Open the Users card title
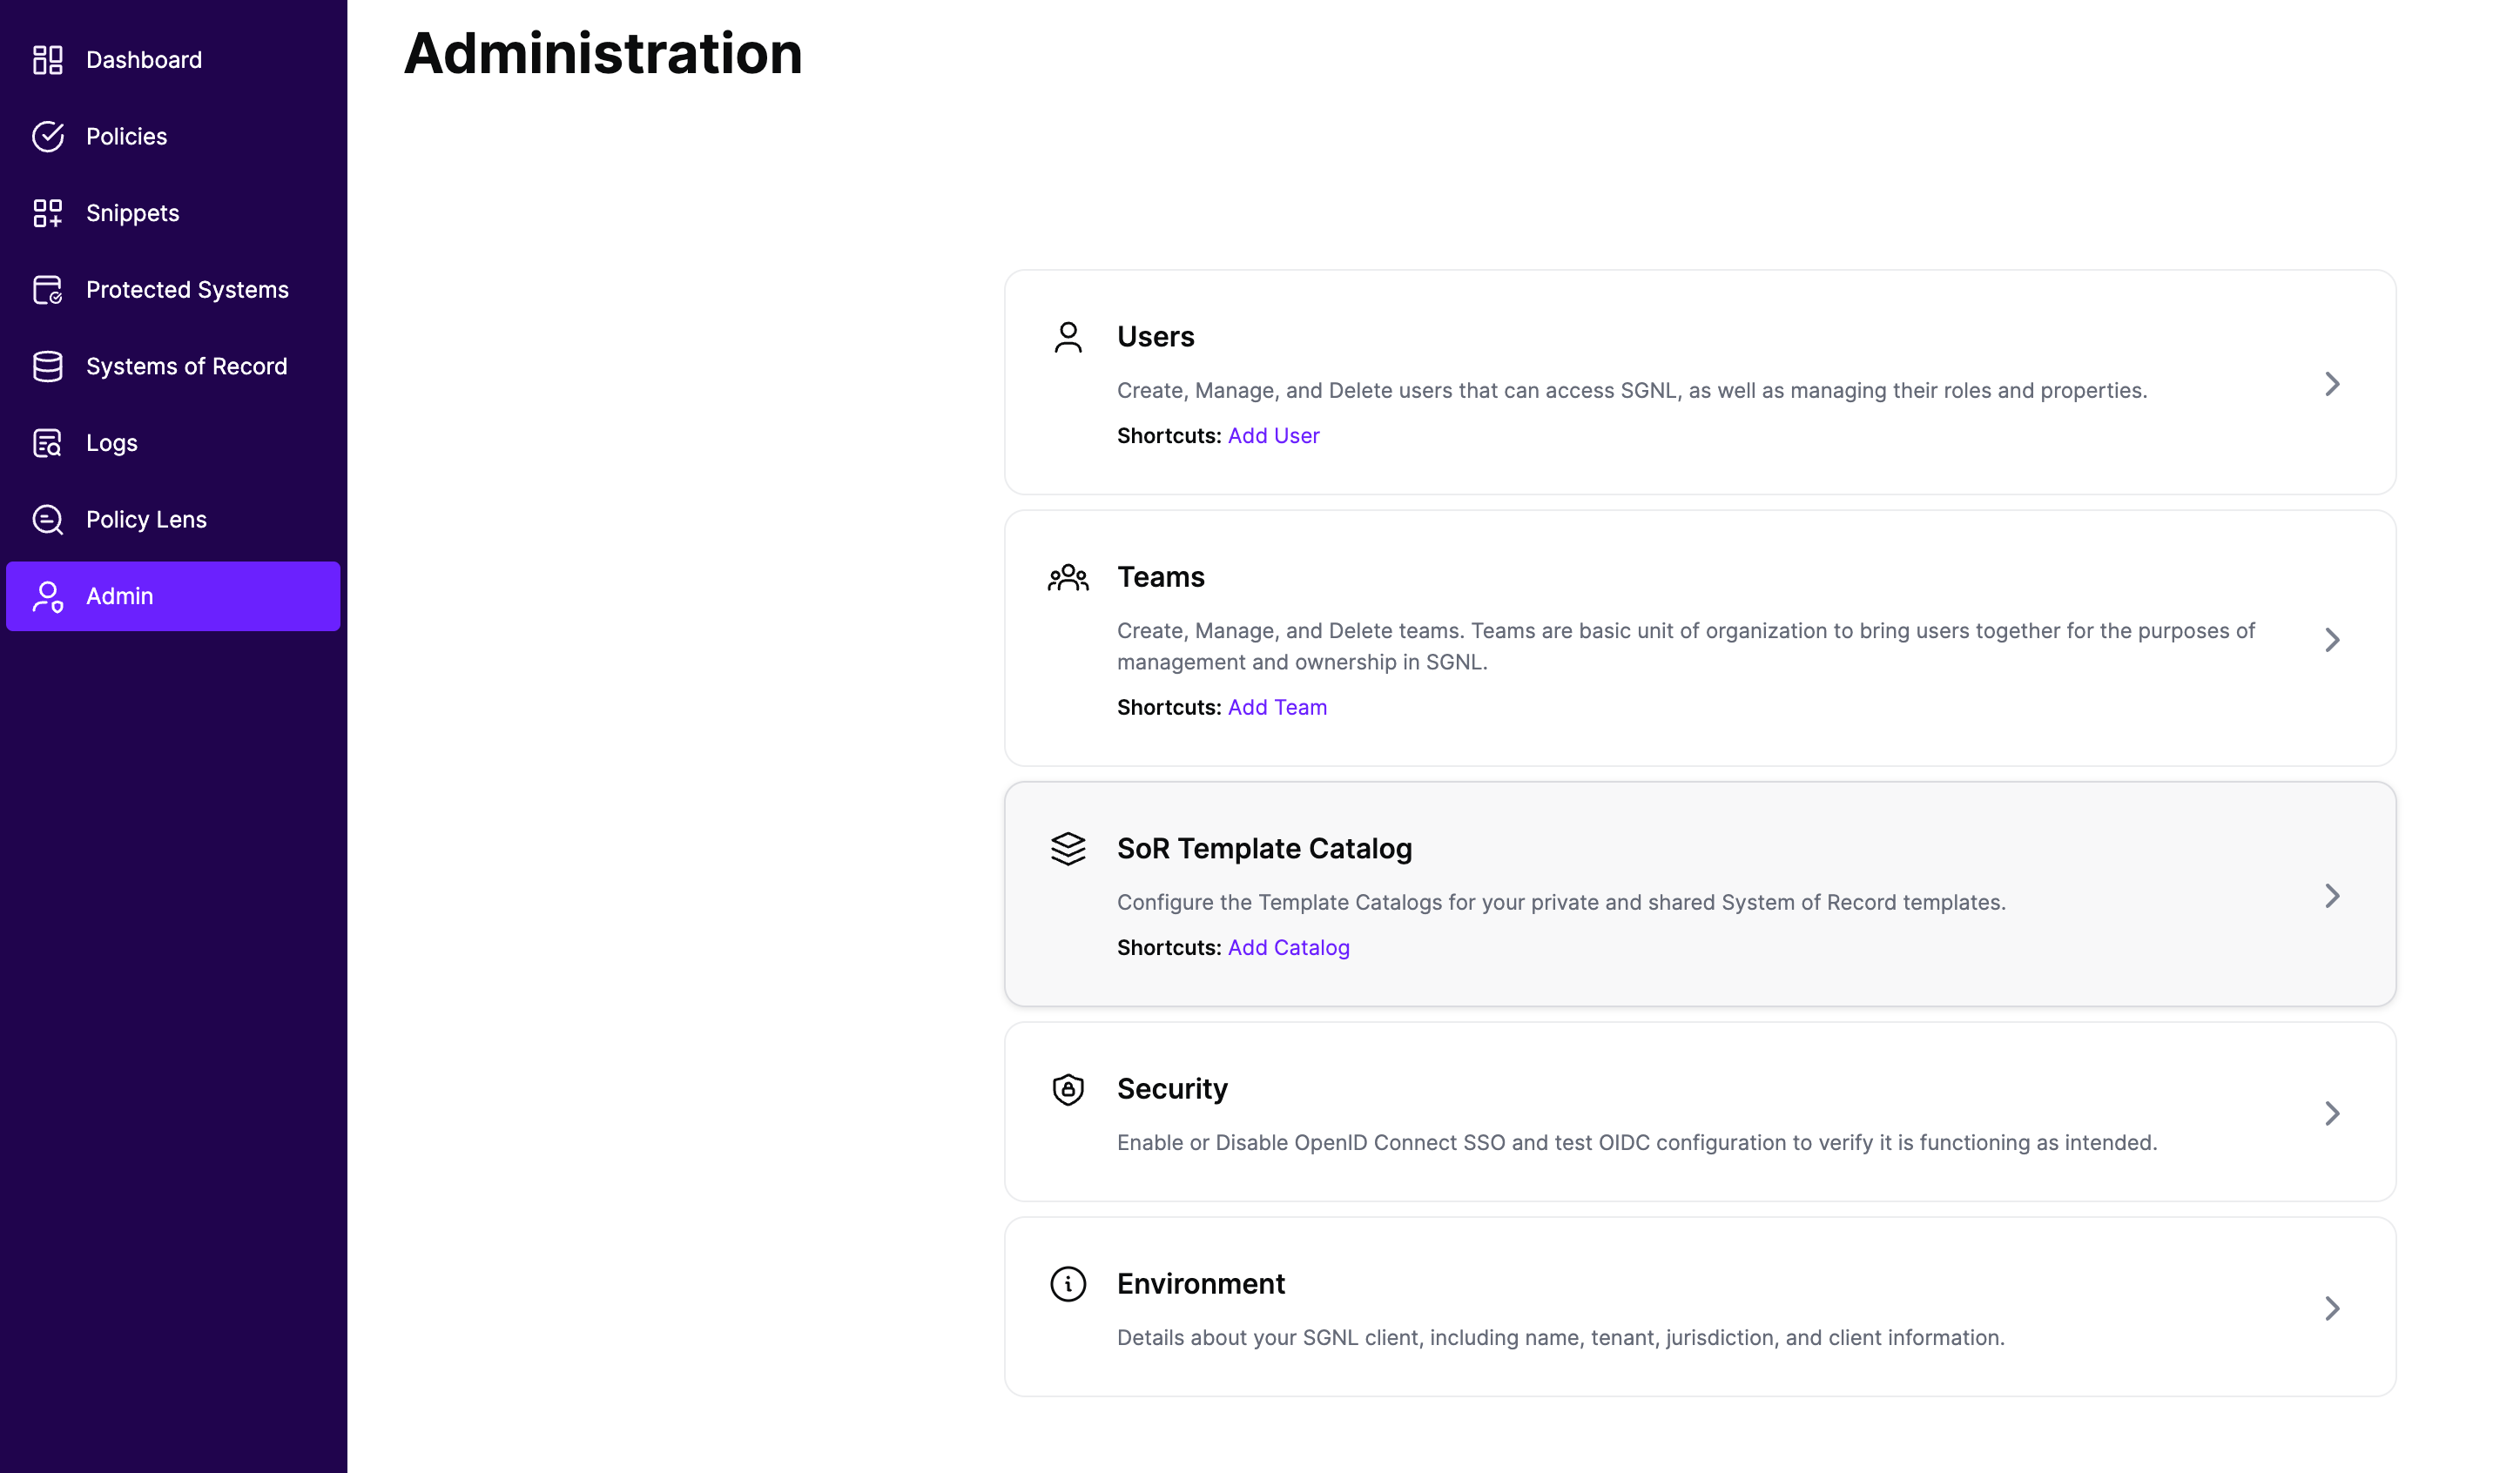2520x1473 pixels. pyautogui.click(x=1155, y=337)
